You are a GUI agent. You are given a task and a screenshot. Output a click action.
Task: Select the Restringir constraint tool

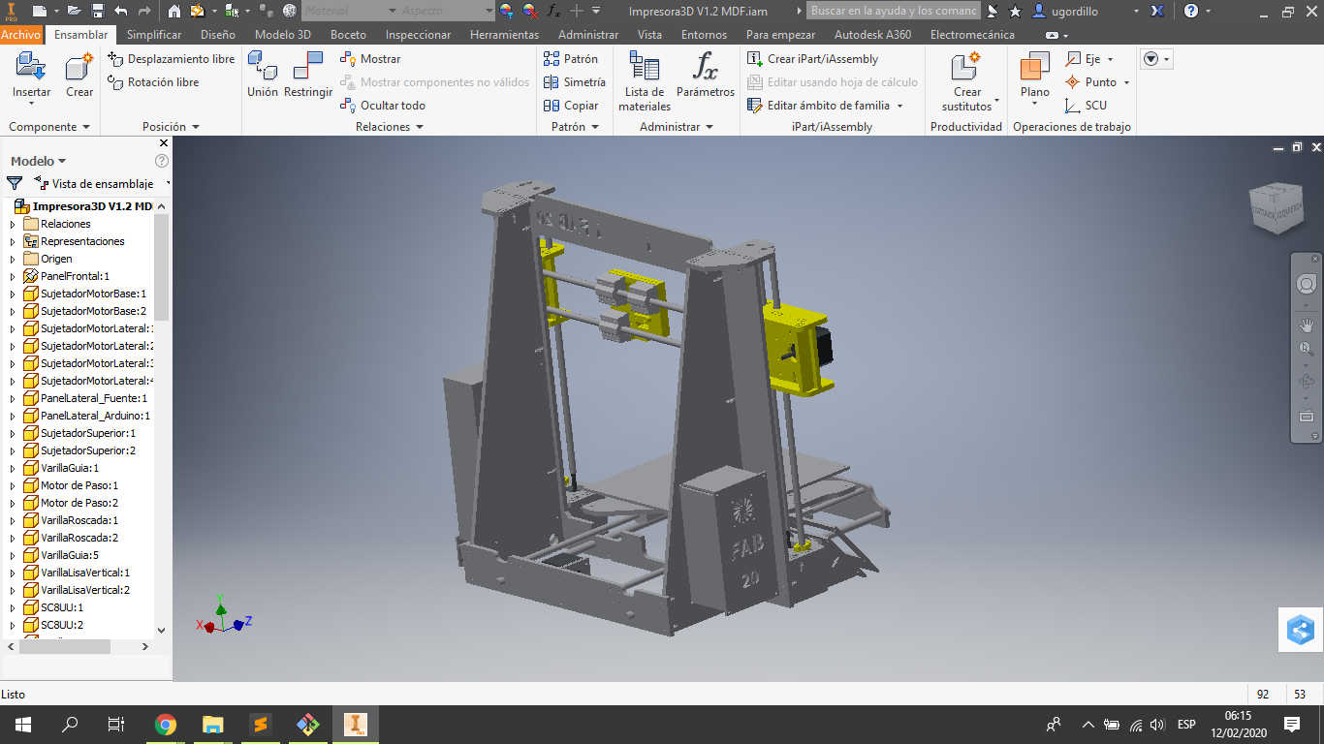click(308, 76)
